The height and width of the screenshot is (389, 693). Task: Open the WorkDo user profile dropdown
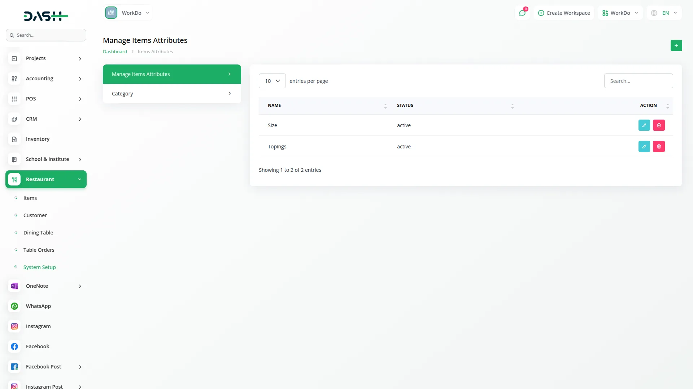coord(620,13)
